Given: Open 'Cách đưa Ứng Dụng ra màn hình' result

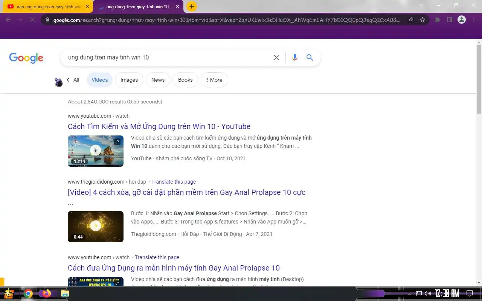Looking at the screenshot, I should (x=174, y=268).
